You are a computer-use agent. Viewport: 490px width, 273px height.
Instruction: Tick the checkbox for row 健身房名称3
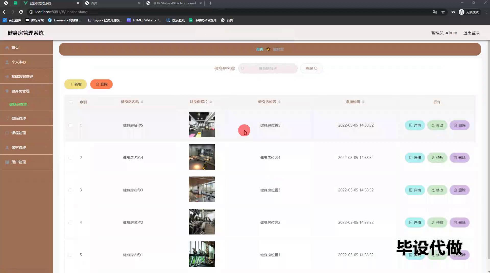pyautogui.click(x=70, y=190)
